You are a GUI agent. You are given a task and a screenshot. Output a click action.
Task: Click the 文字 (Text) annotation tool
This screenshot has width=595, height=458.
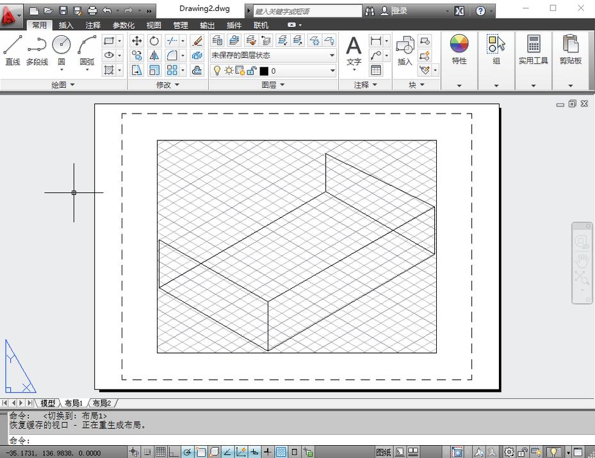(354, 53)
